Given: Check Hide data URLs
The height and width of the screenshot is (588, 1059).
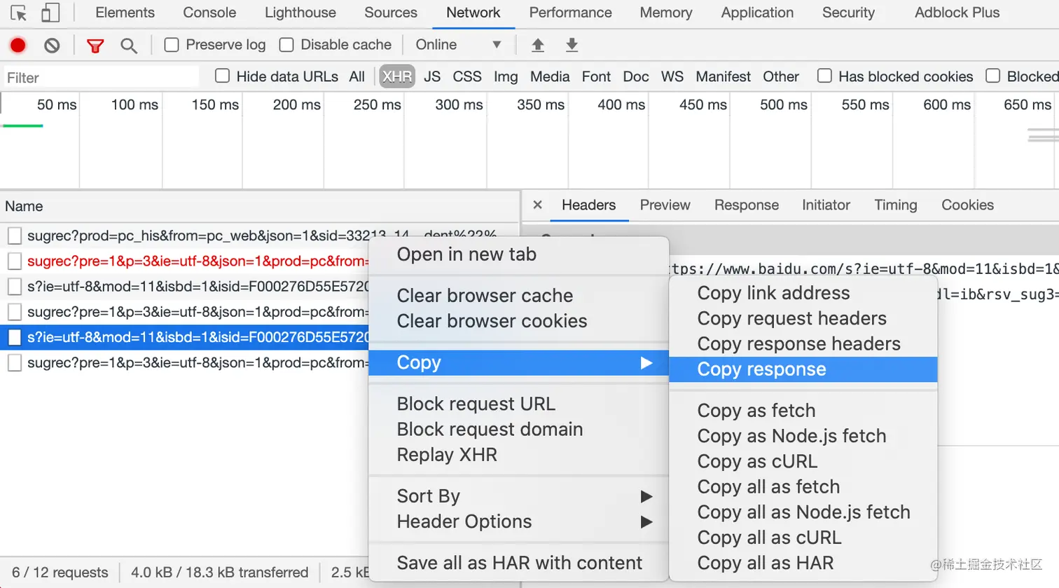Looking at the screenshot, I should pyautogui.click(x=222, y=76).
